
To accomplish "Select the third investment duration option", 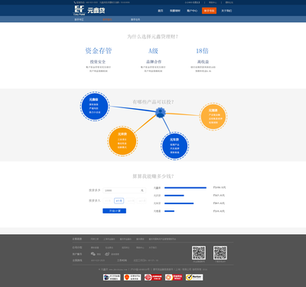I will tap(131, 201).
